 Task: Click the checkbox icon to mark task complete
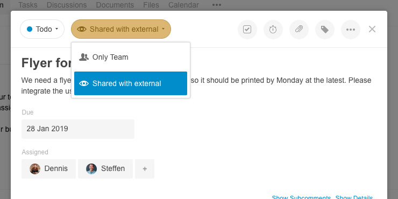click(x=247, y=30)
